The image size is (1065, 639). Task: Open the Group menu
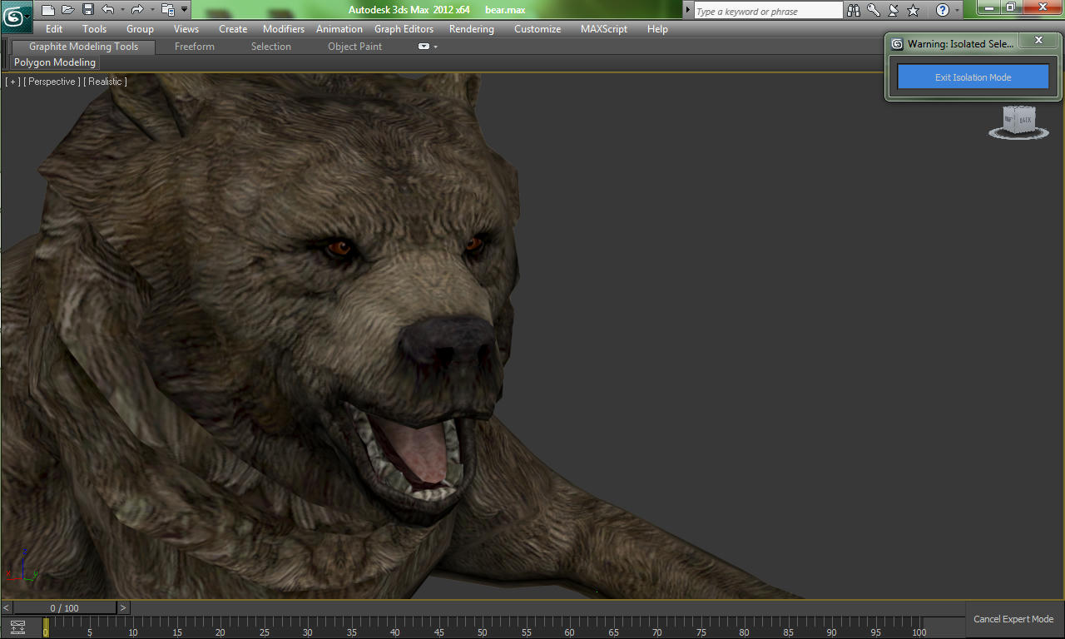[140, 29]
